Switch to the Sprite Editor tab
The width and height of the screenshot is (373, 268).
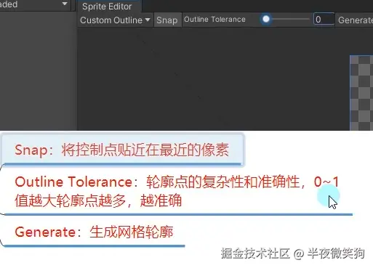[107, 7]
